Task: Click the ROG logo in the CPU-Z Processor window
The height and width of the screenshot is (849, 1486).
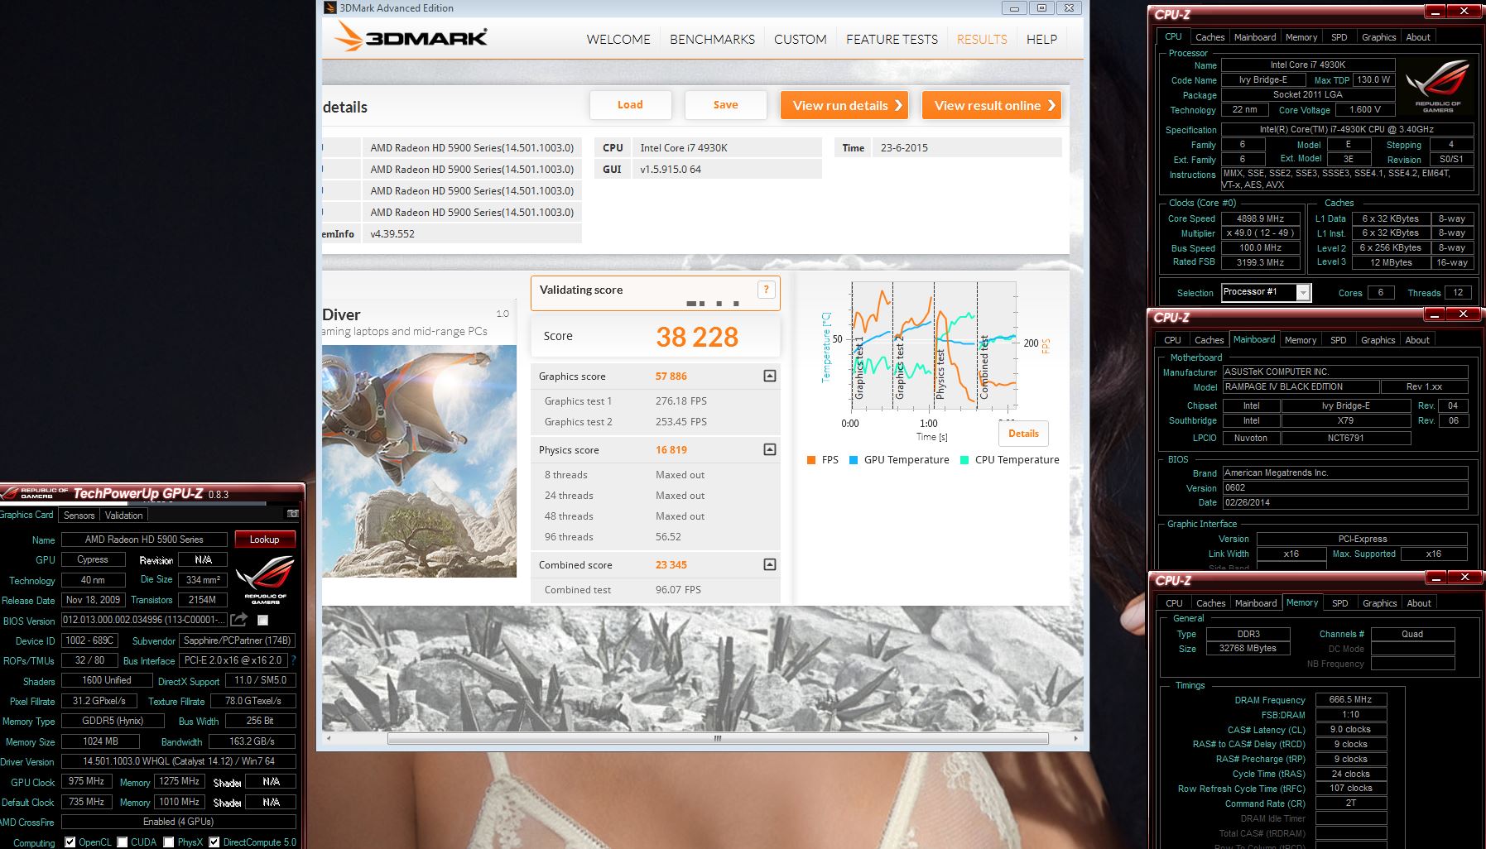Action: [x=1438, y=85]
